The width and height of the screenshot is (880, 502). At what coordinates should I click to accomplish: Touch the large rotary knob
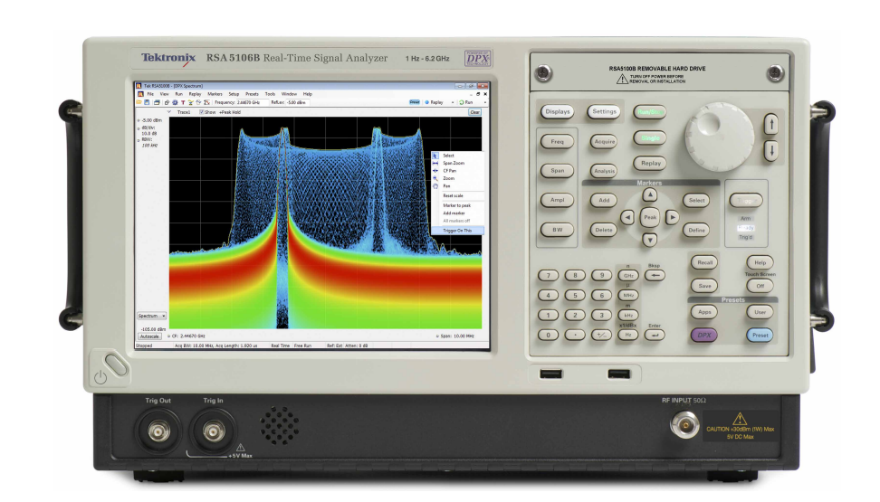(720, 137)
